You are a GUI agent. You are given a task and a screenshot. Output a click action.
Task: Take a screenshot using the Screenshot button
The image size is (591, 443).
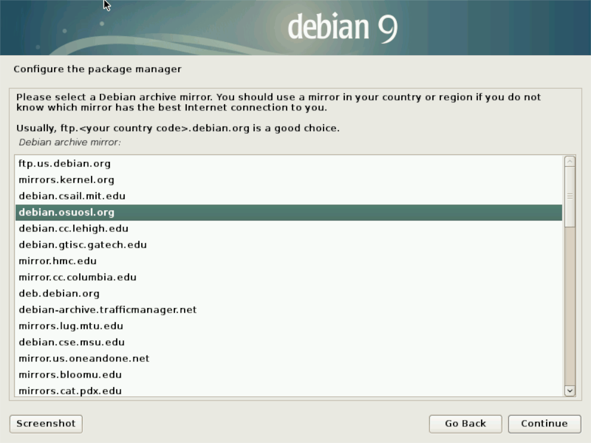pos(45,423)
